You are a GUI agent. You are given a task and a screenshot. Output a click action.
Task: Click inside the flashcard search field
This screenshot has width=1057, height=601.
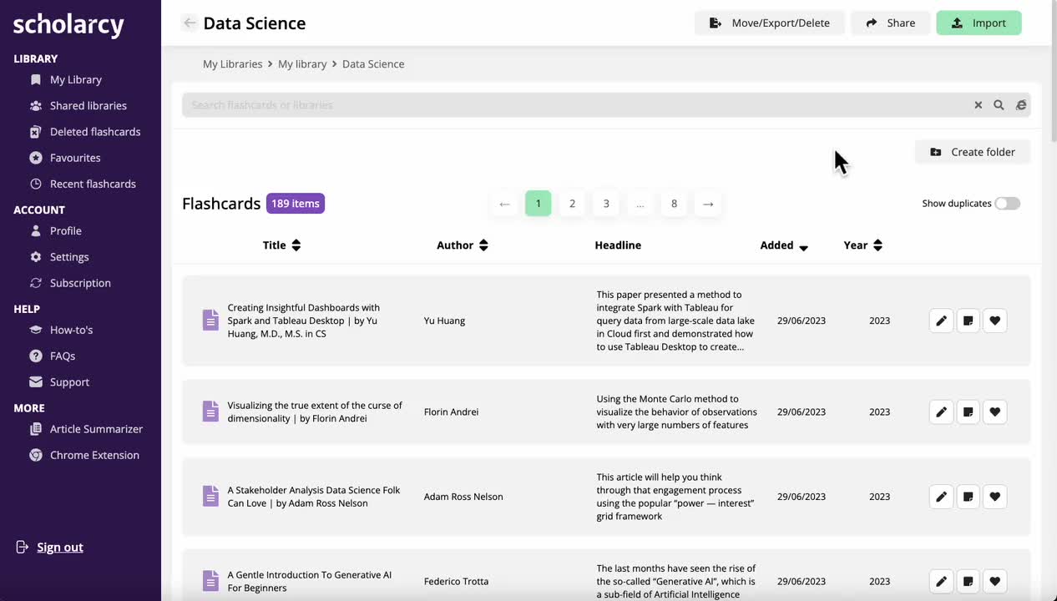[501, 104]
